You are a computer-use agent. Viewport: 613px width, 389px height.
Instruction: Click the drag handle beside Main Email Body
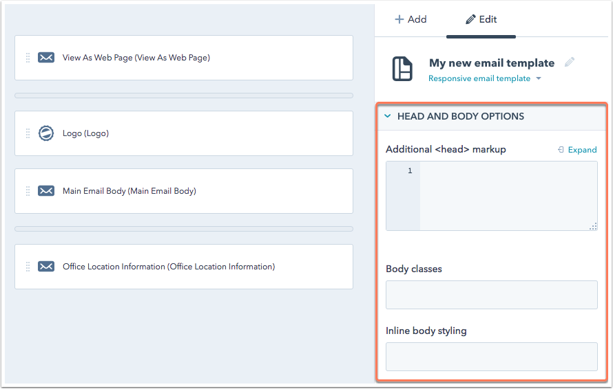28,191
